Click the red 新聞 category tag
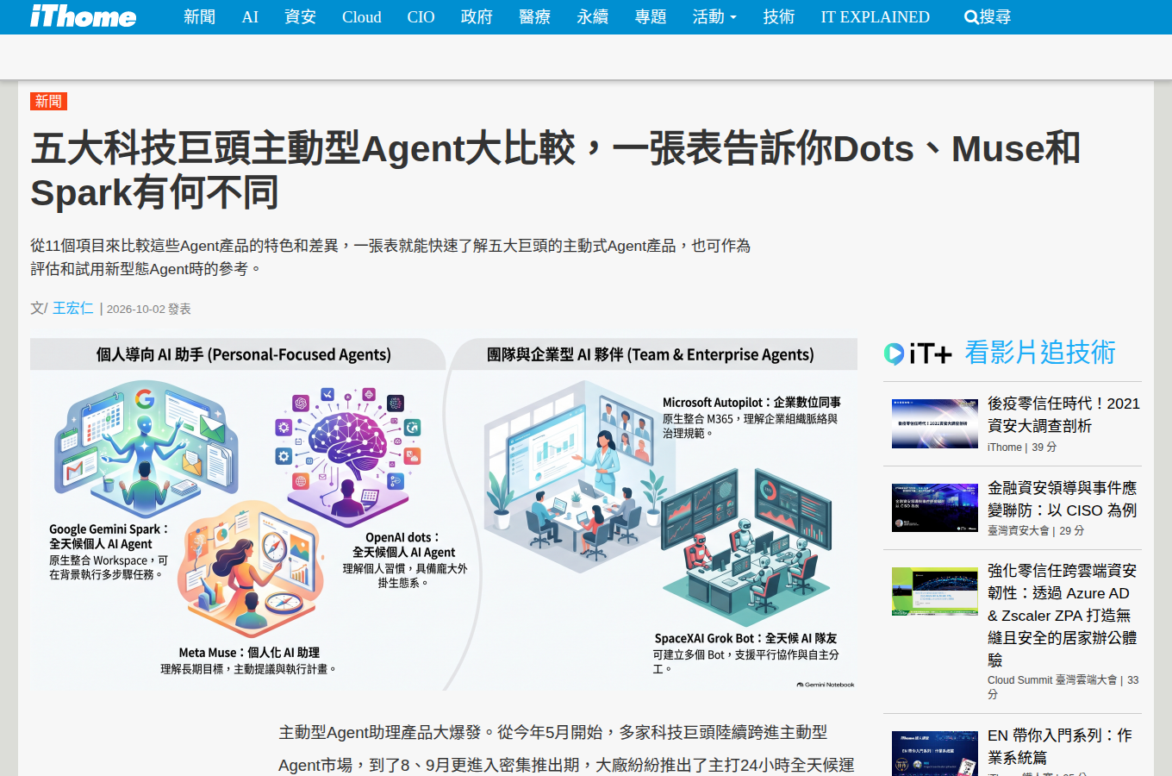Image resolution: width=1172 pixels, height=776 pixels. (x=48, y=101)
